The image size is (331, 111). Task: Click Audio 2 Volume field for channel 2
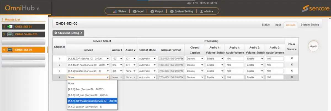coord(275,65)
